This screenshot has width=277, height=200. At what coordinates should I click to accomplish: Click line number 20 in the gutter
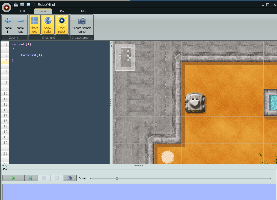click(x=5, y=148)
